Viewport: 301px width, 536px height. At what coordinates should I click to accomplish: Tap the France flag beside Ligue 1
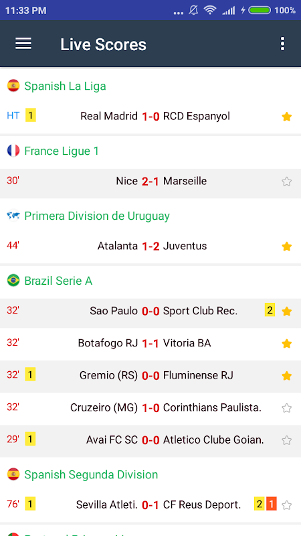(x=13, y=151)
